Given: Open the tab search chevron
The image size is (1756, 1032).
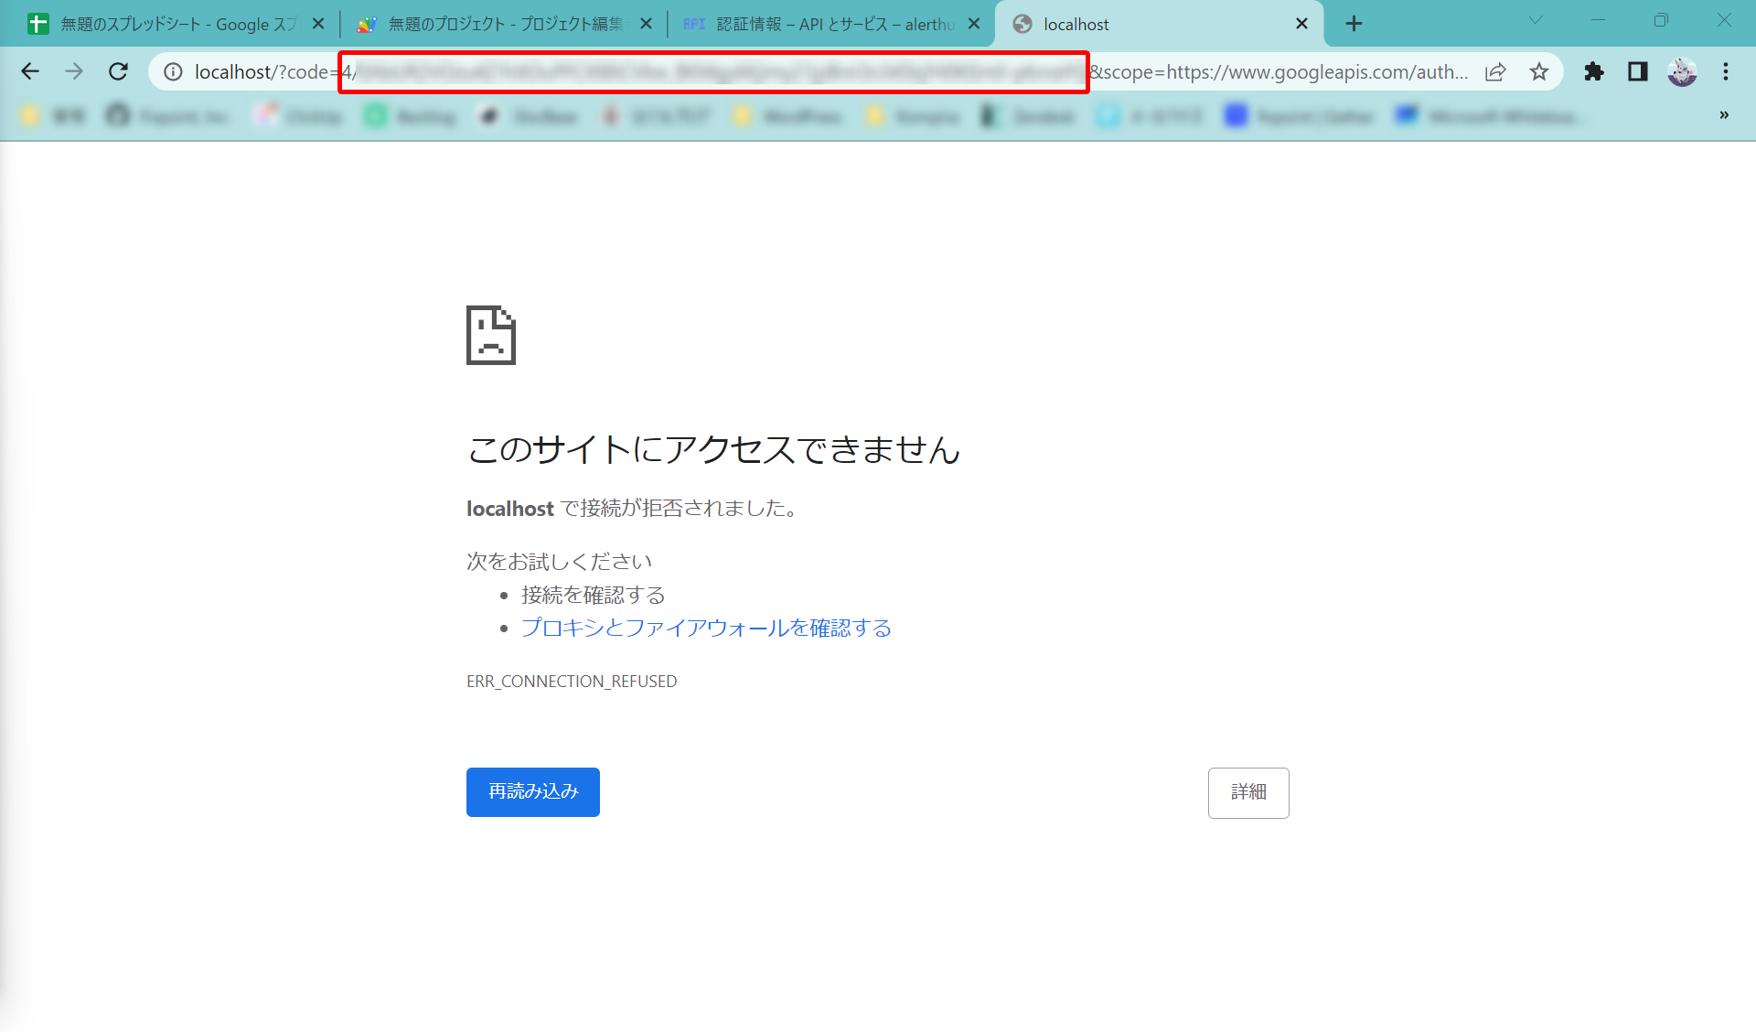Looking at the screenshot, I should pyautogui.click(x=1534, y=19).
